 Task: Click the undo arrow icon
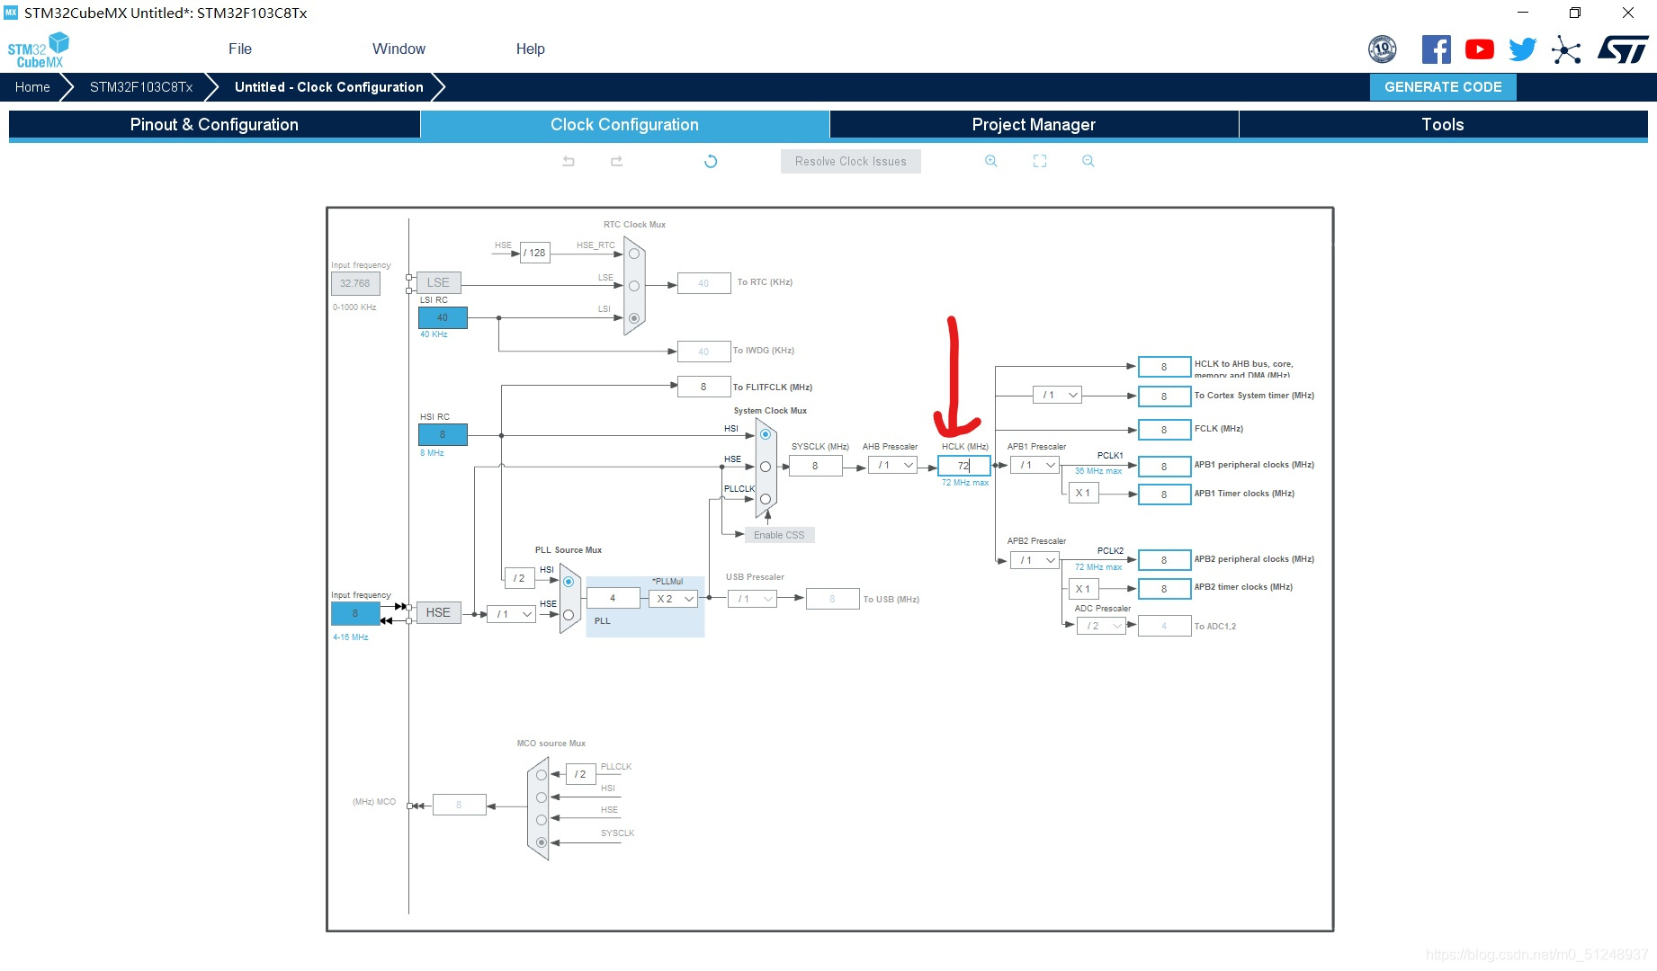tap(569, 161)
